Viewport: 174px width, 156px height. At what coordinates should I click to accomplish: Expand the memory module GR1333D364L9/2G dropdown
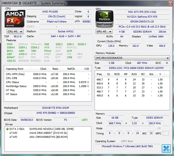pos(132,58)
